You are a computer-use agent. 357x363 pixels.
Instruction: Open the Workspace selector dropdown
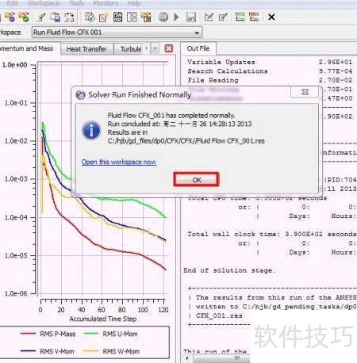(x=117, y=32)
